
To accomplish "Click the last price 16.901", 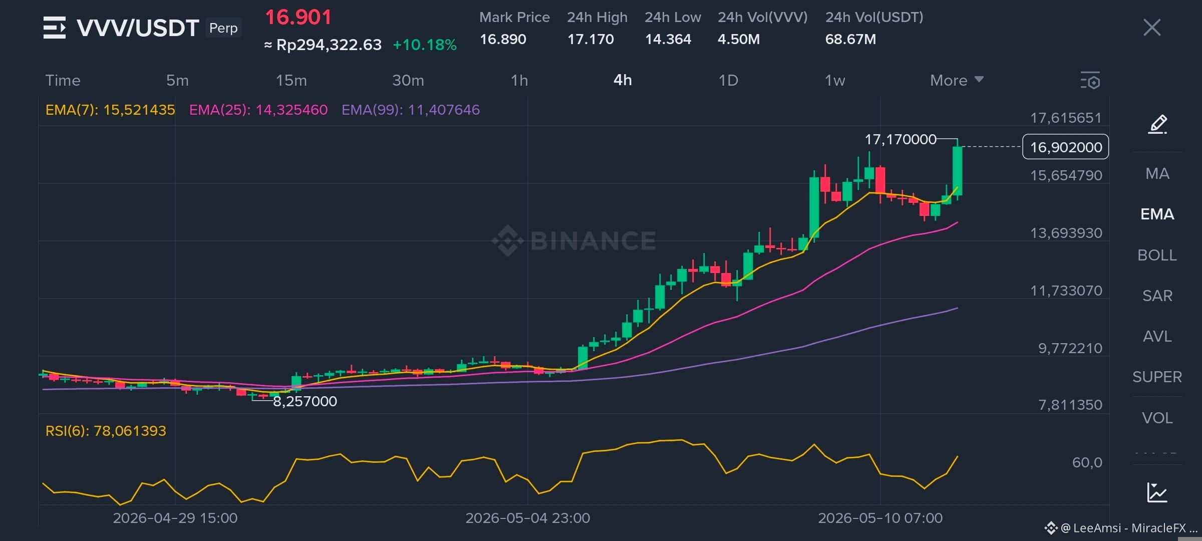I will click(298, 18).
